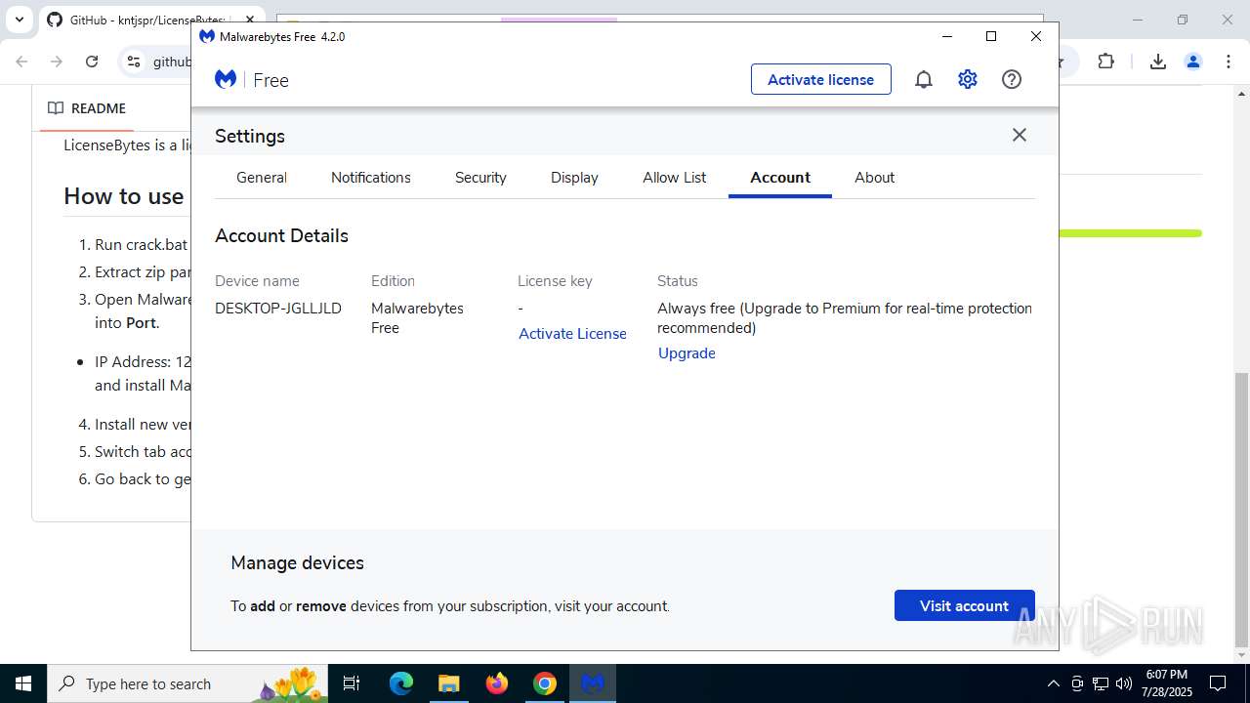1250x703 pixels.
Task: Select the Account tab
Action: [x=780, y=178]
